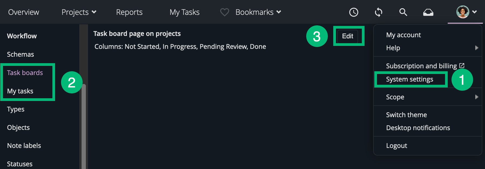Expand the Help submenu arrow
This screenshot has width=485, height=169.
click(x=477, y=48)
